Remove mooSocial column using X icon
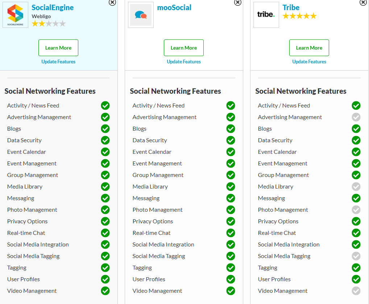369x304 pixels. tap(238, 2)
